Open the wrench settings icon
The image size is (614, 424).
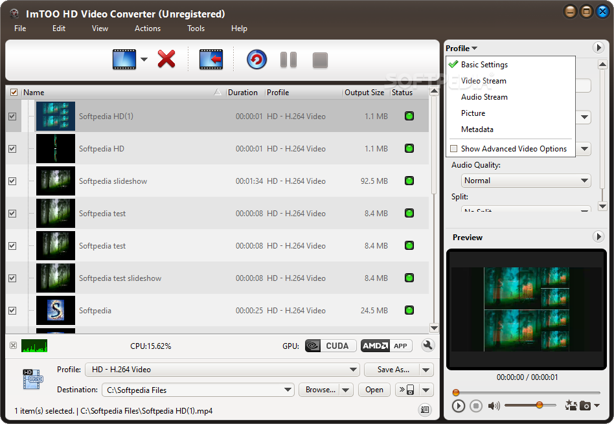[x=427, y=345]
